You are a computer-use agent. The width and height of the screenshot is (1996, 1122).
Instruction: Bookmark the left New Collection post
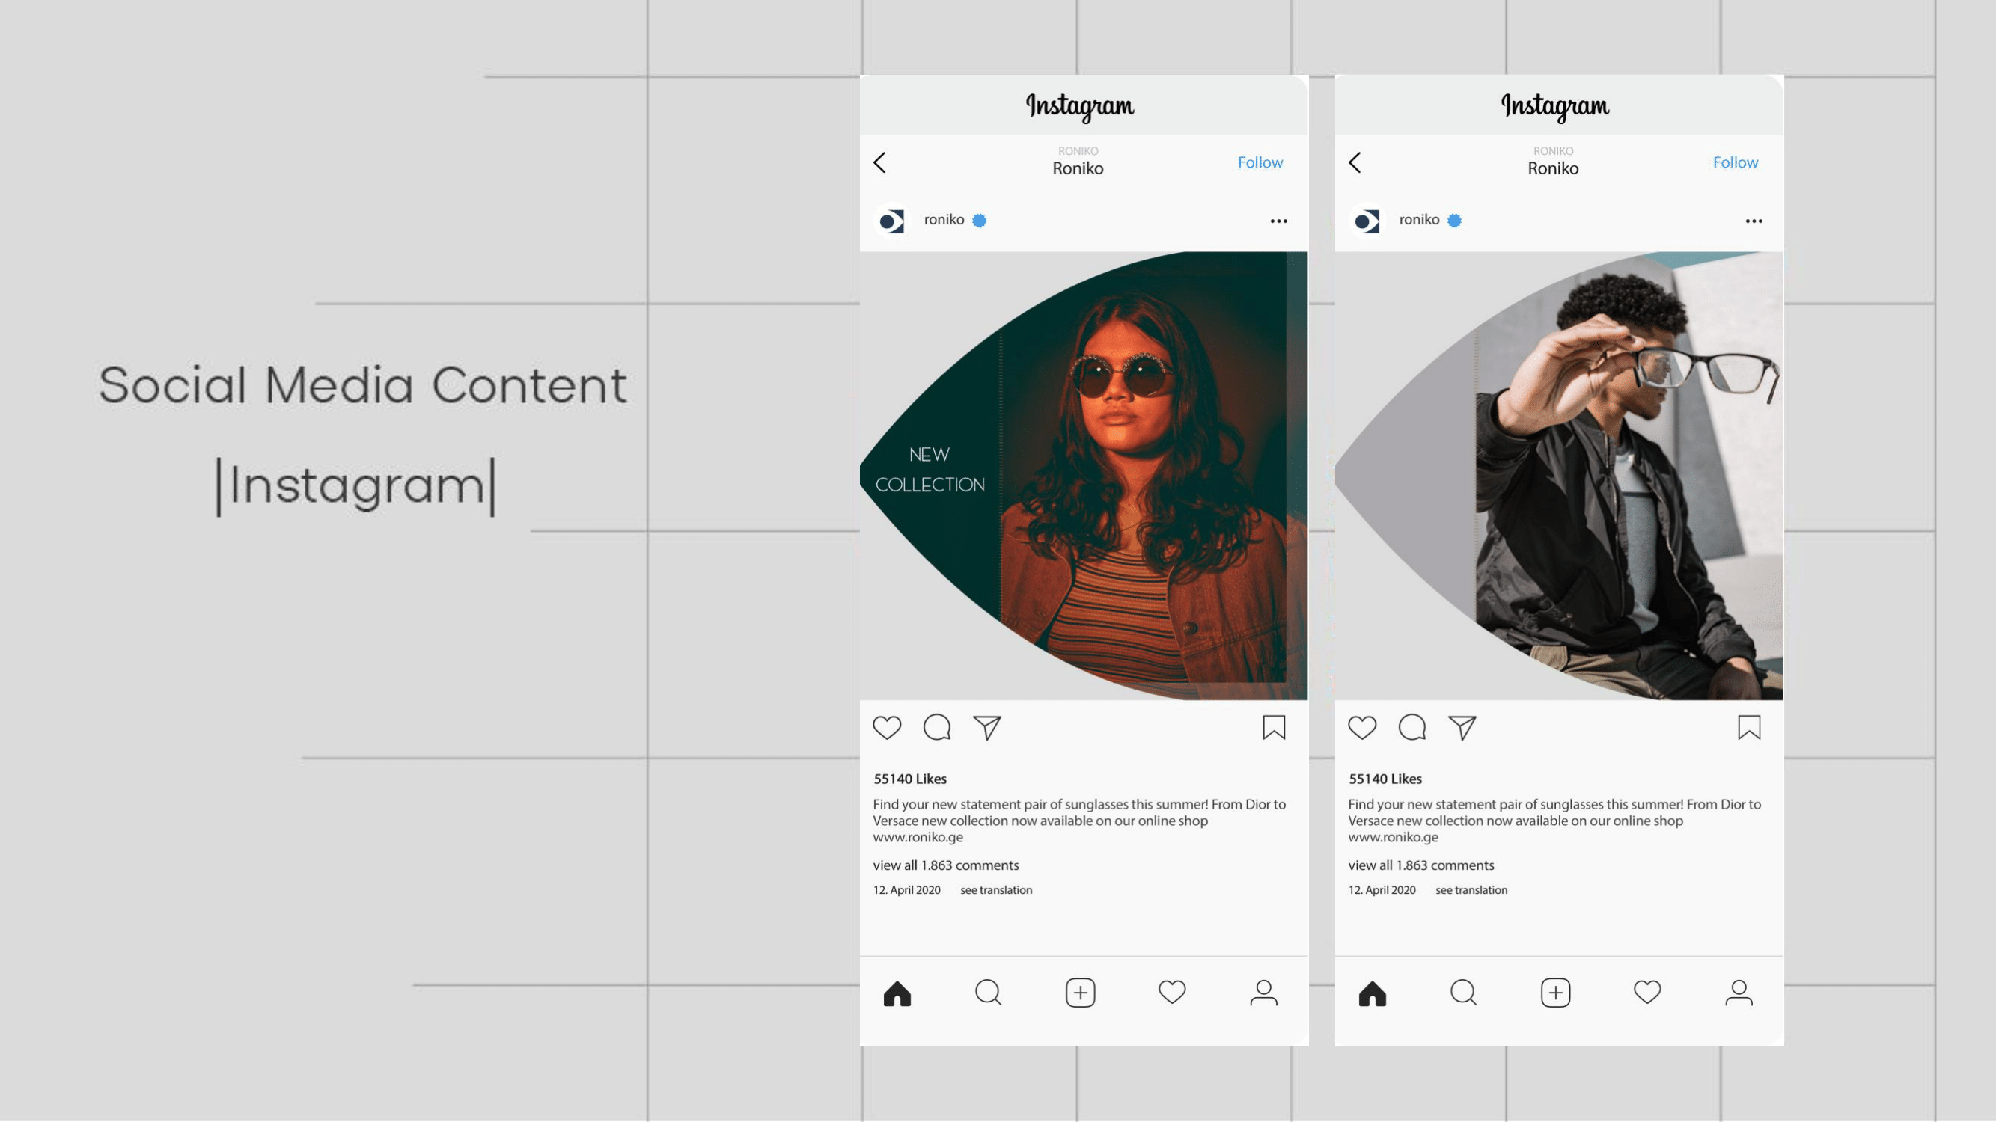[x=1274, y=727]
